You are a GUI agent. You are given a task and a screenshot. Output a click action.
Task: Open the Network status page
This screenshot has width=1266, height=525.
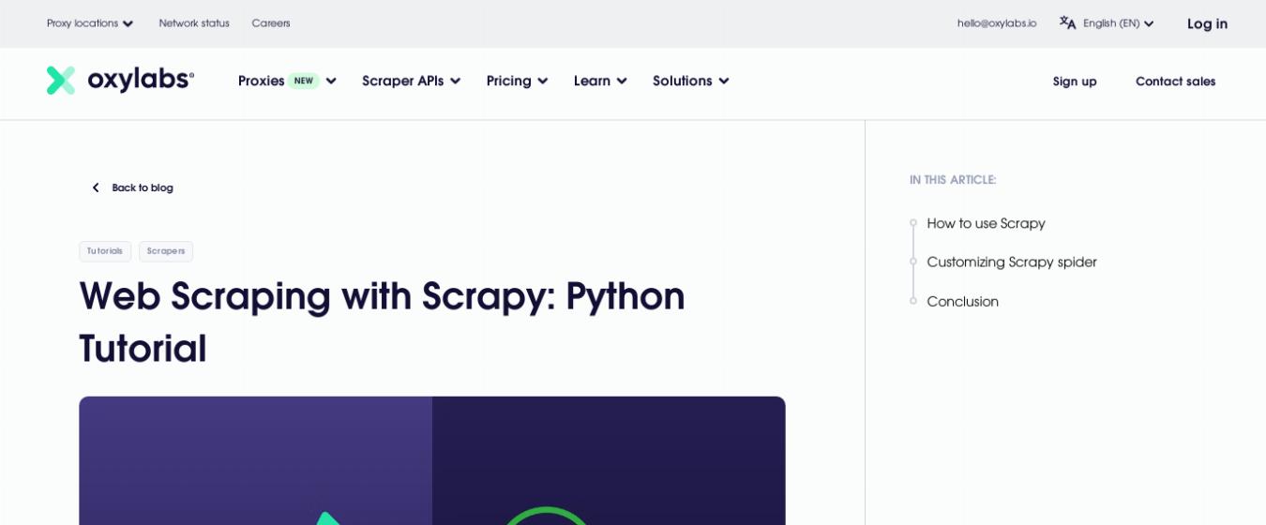pos(194,23)
